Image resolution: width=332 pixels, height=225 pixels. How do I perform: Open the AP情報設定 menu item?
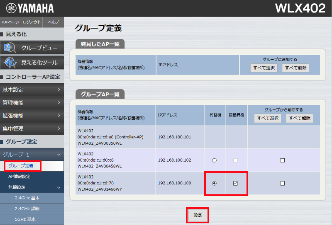click(20, 177)
